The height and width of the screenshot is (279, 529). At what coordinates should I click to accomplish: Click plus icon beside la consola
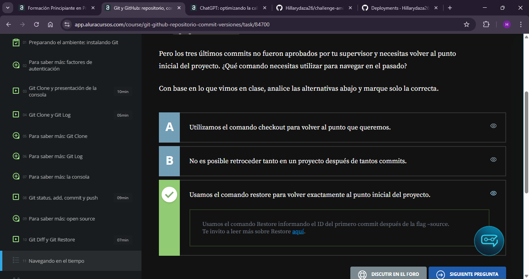tap(16, 176)
